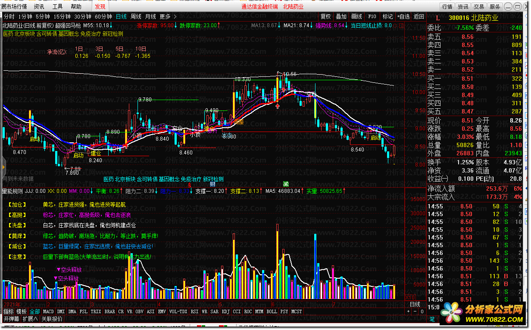The width and height of the screenshot is (531, 330).
Task: Click the 300016 北陆药业 stock title
Action: click(x=473, y=18)
